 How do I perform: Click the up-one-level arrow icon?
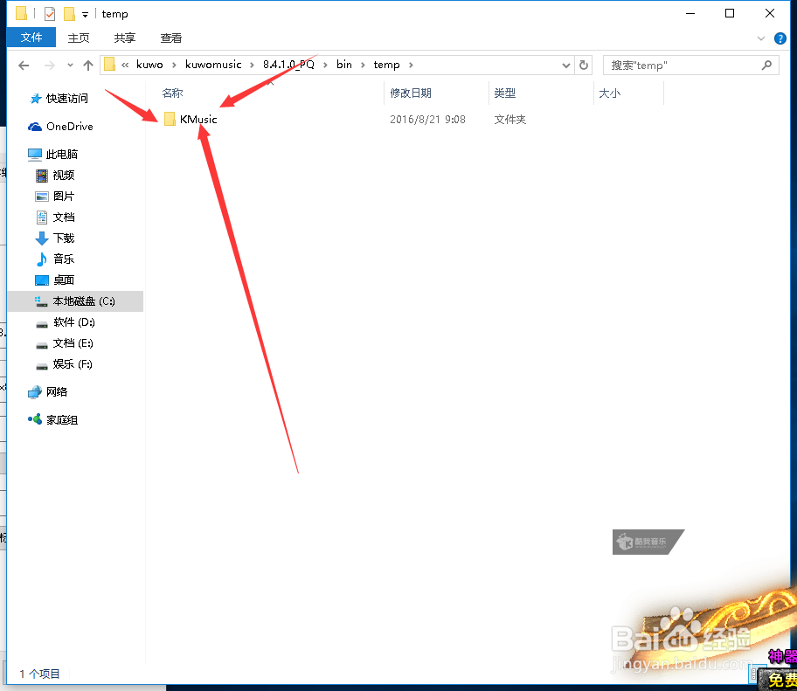click(88, 65)
